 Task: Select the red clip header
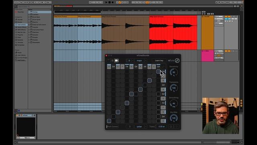tap(173, 17)
